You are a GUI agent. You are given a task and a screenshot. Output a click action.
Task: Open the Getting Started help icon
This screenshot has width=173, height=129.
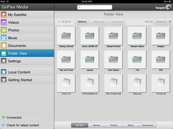tap(4, 80)
